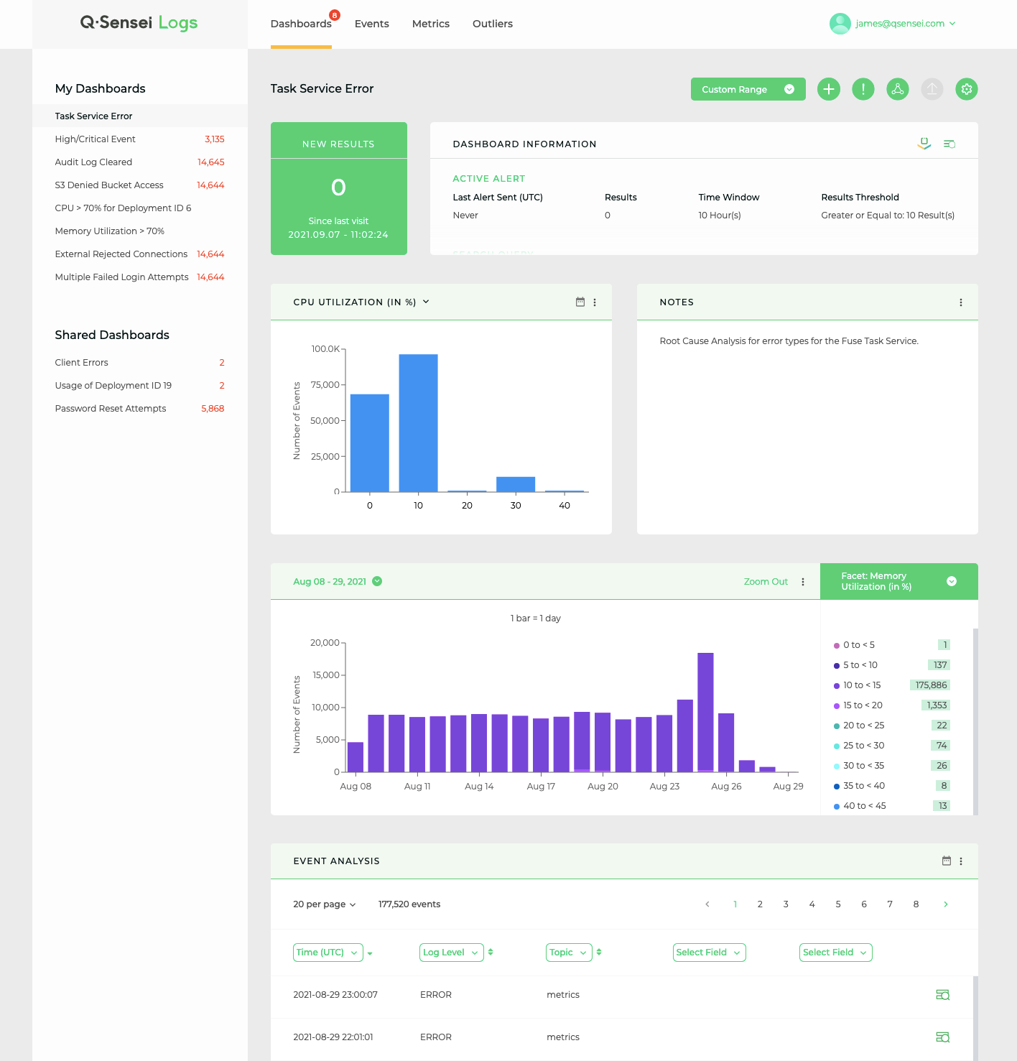Select the 40 to < 45 facet entry
The image size is (1017, 1061).
pos(891,806)
